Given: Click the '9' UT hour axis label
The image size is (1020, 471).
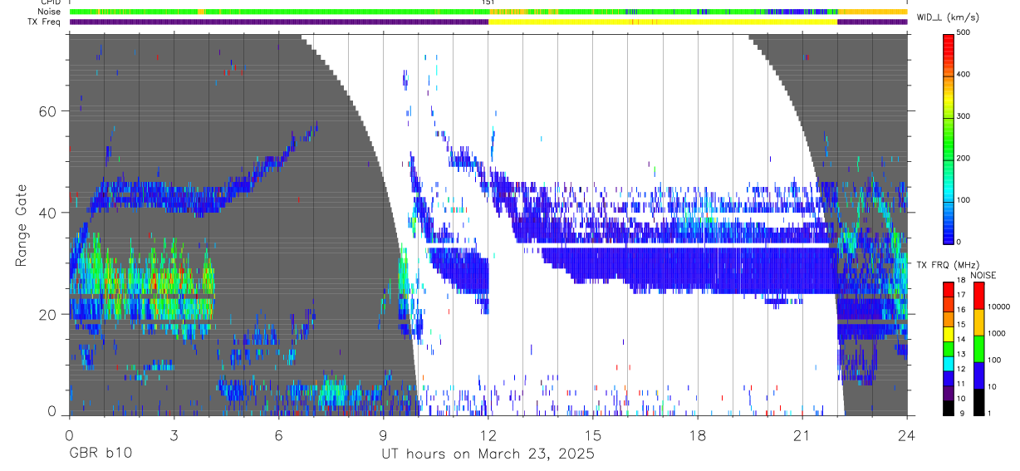Looking at the screenshot, I should pyautogui.click(x=383, y=435).
